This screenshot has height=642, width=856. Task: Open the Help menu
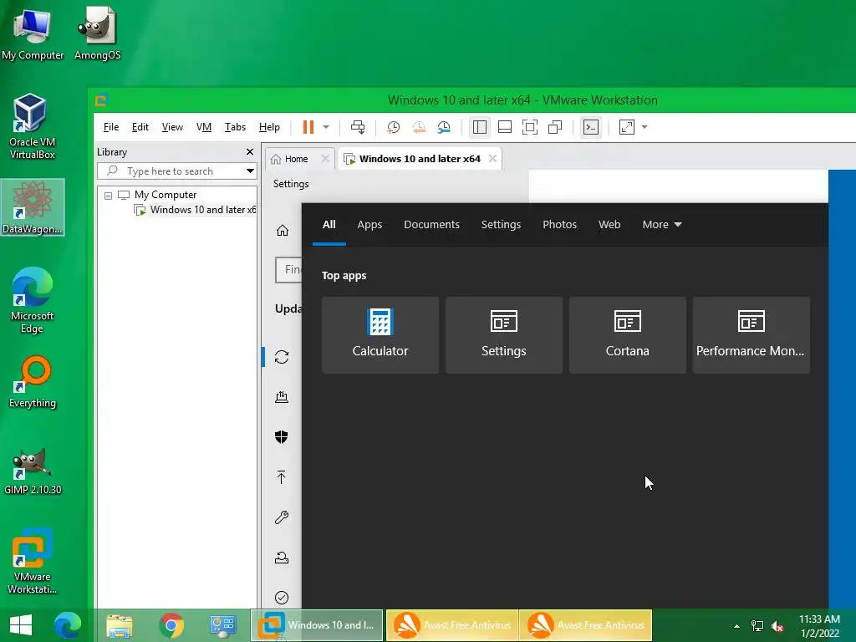[x=269, y=127]
